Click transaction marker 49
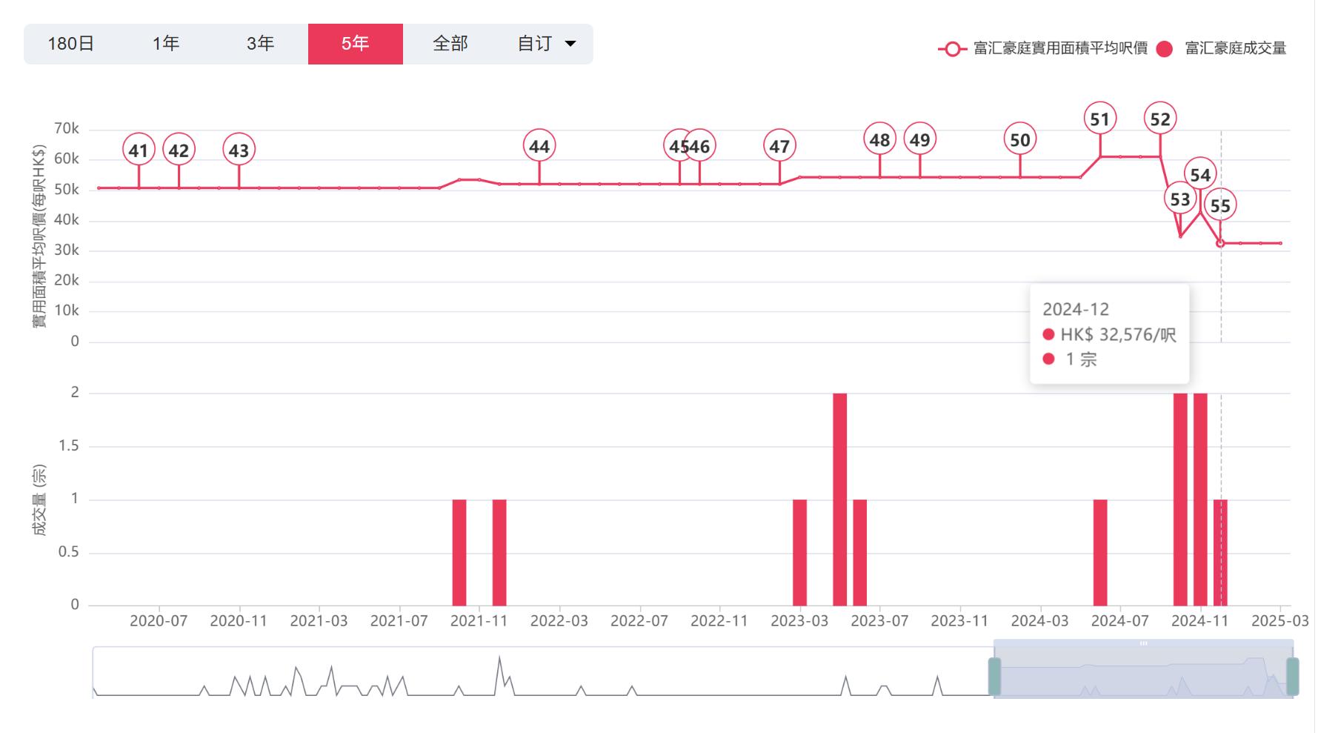 coord(919,139)
